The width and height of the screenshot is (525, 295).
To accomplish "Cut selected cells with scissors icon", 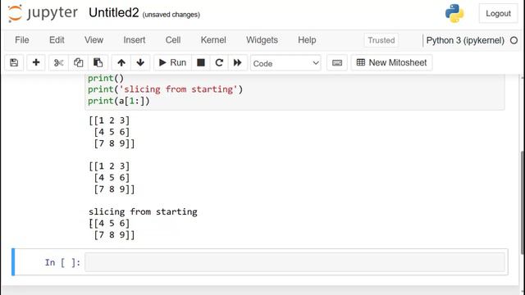I will point(58,62).
